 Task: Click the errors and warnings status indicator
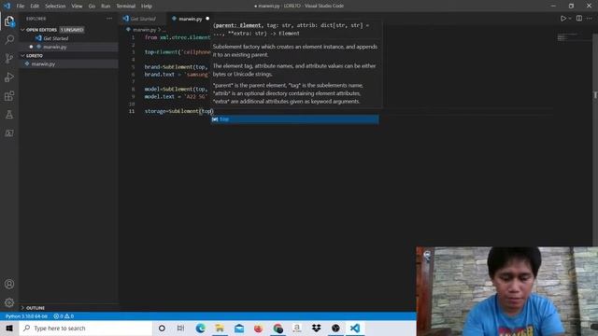point(64,316)
